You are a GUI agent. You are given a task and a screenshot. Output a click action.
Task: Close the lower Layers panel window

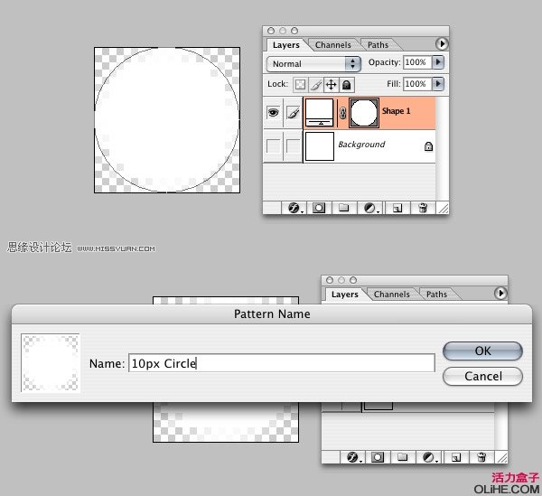pyautogui.click(x=330, y=280)
